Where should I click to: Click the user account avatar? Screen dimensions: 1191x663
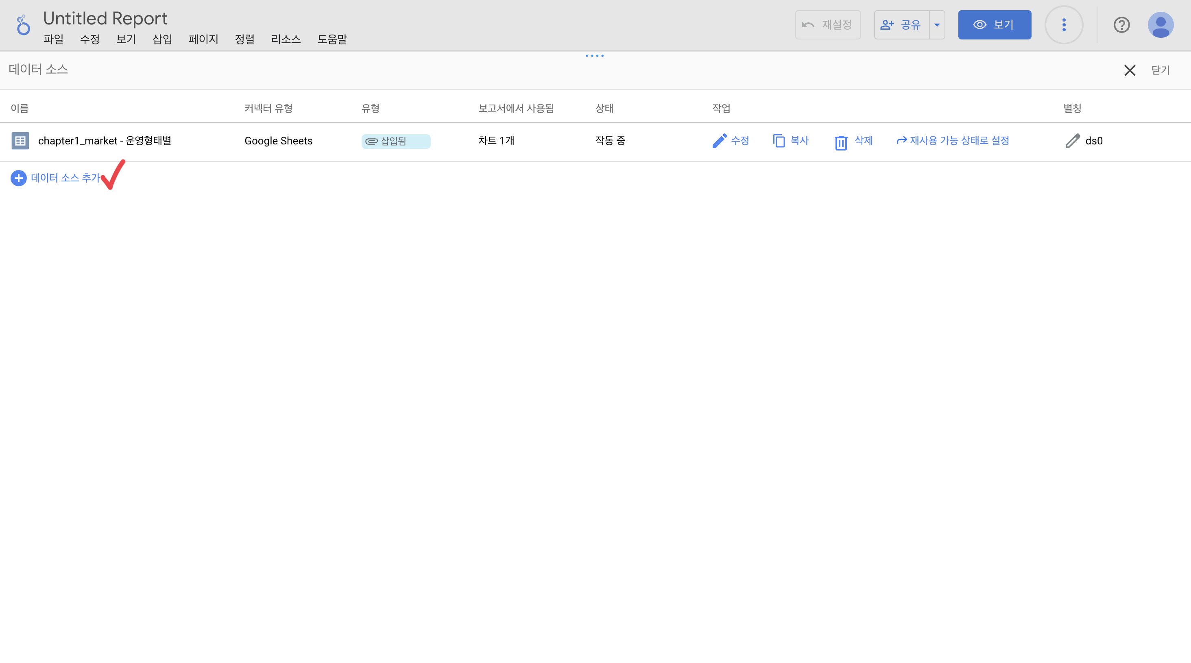1160,25
